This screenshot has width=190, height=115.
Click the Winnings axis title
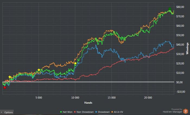coord(187,48)
